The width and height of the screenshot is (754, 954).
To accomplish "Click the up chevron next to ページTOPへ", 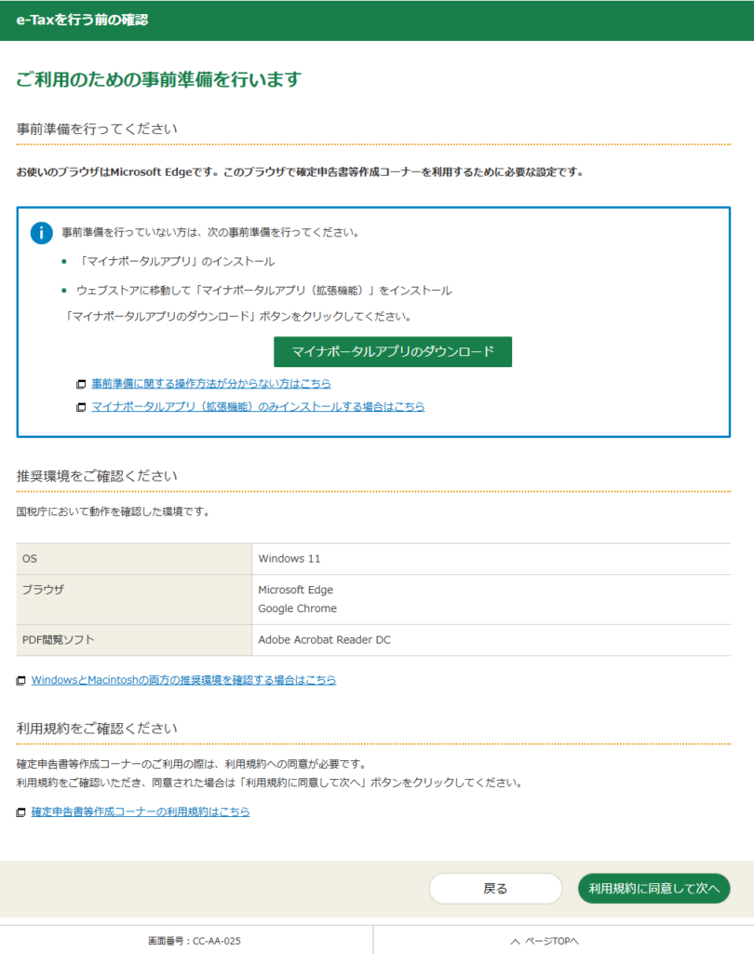I will coord(515,941).
